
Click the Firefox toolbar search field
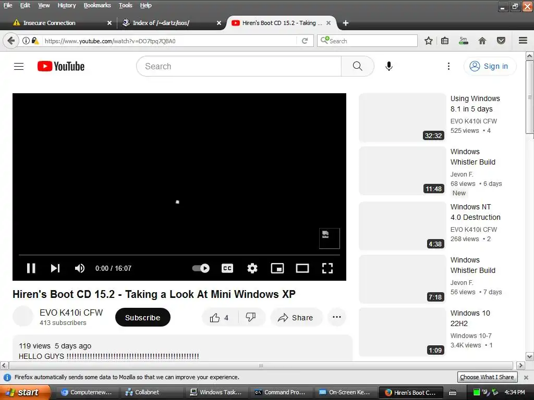click(x=367, y=41)
